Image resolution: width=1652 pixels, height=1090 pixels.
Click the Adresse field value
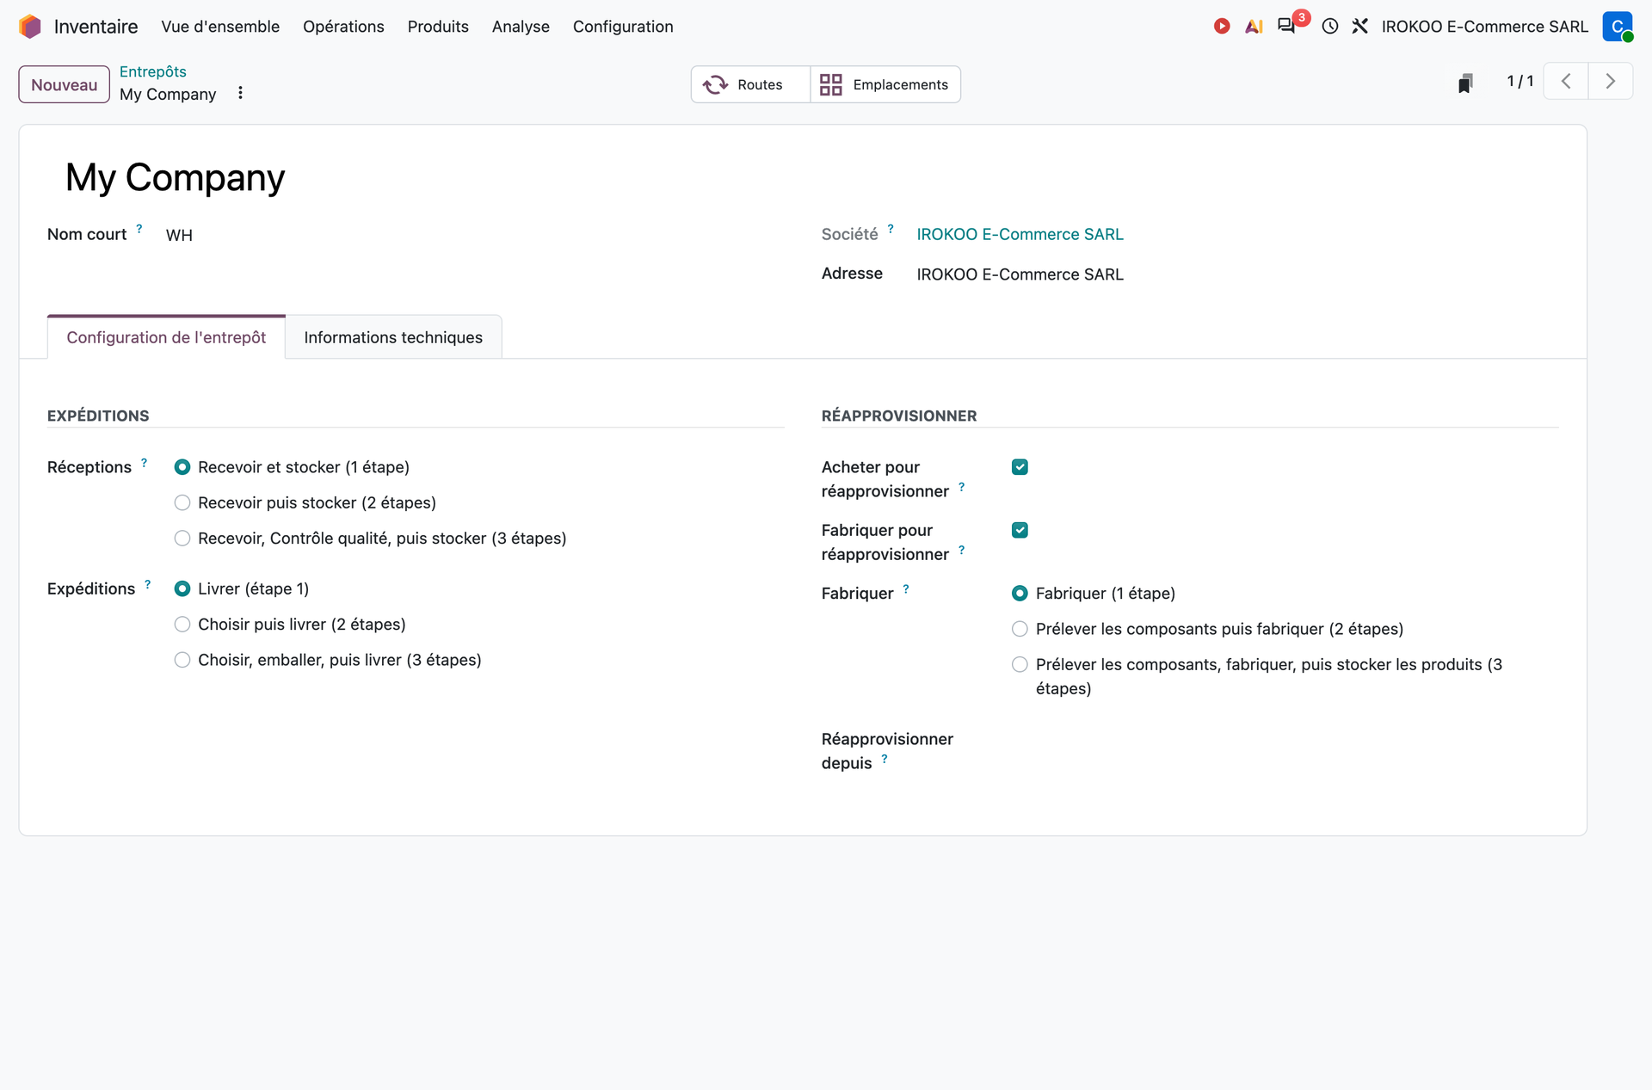coord(1020,274)
